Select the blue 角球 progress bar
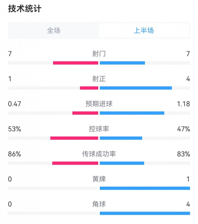 point(145,213)
